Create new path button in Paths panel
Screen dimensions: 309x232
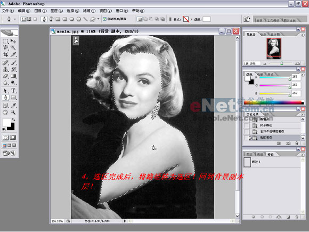click(288, 217)
